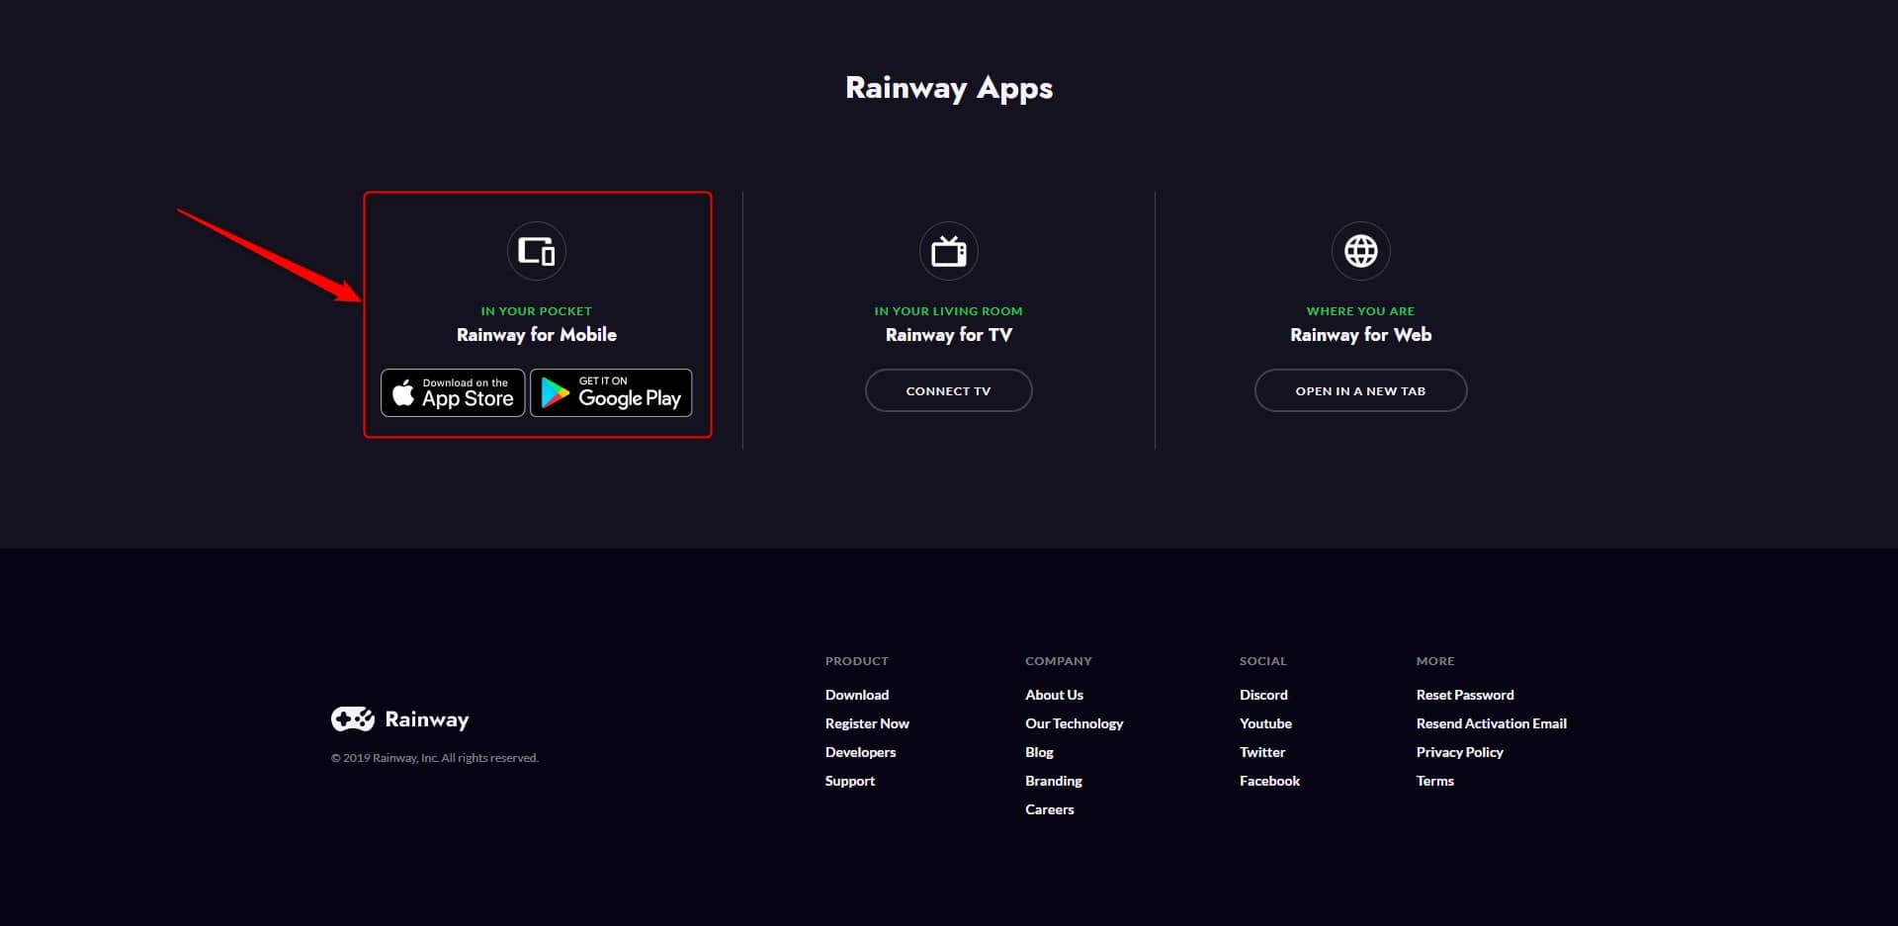The width and height of the screenshot is (1898, 926).
Task: Click the Reset Password link
Action: point(1465,695)
